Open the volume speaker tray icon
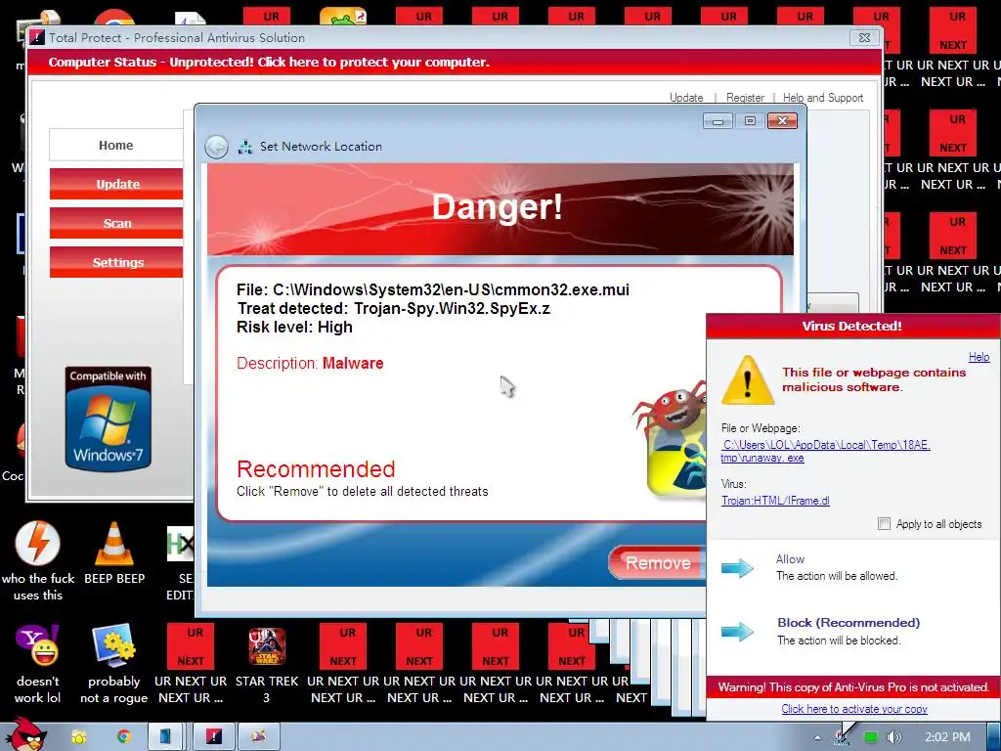This screenshot has width=1001, height=751. 894,737
